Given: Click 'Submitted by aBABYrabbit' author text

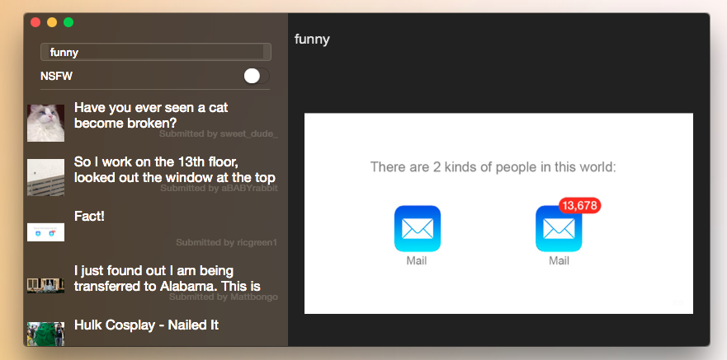Looking at the screenshot, I should coord(220,189).
